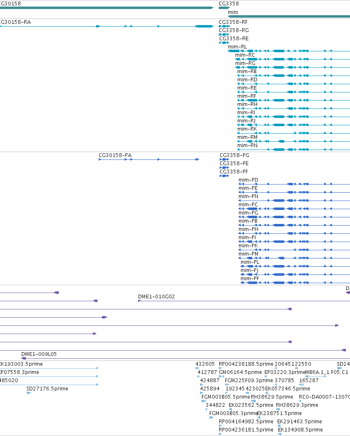Viewport: 350px width, 436px height.
Task: Pick the mim-RI transcript label
Action: click(x=246, y=113)
